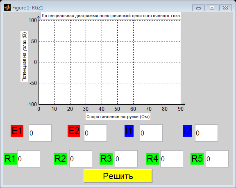The width and height of the screenshot is (236, 188).
Task: Click the MATLAB icon in title bar
Action: point(7,7)
